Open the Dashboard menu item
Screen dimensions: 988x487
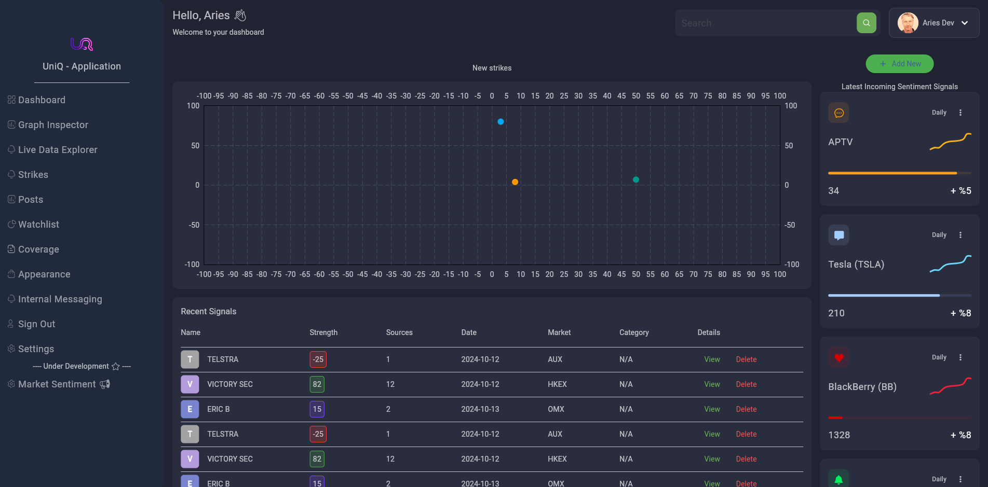42,100
